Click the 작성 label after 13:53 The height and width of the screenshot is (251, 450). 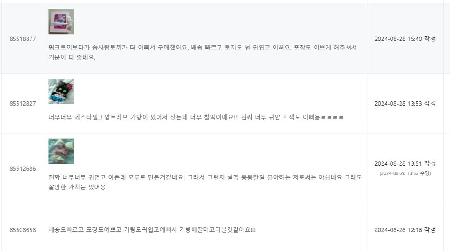point(430,104)
